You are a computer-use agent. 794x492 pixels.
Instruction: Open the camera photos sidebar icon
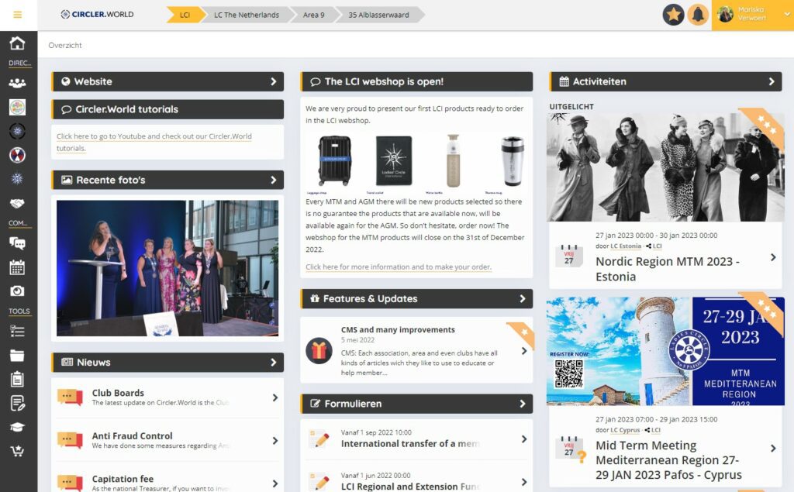click(x=17, y=291)
